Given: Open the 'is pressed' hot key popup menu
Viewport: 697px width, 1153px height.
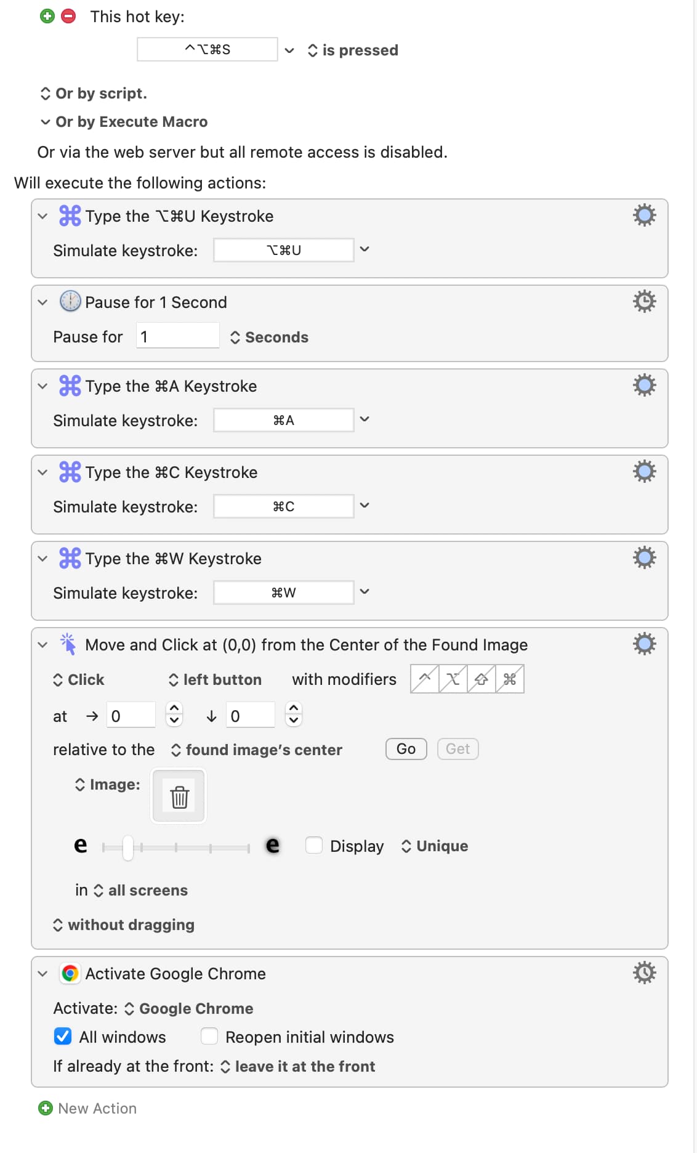Looking at the screenshot, I should [x=353, y=51].
